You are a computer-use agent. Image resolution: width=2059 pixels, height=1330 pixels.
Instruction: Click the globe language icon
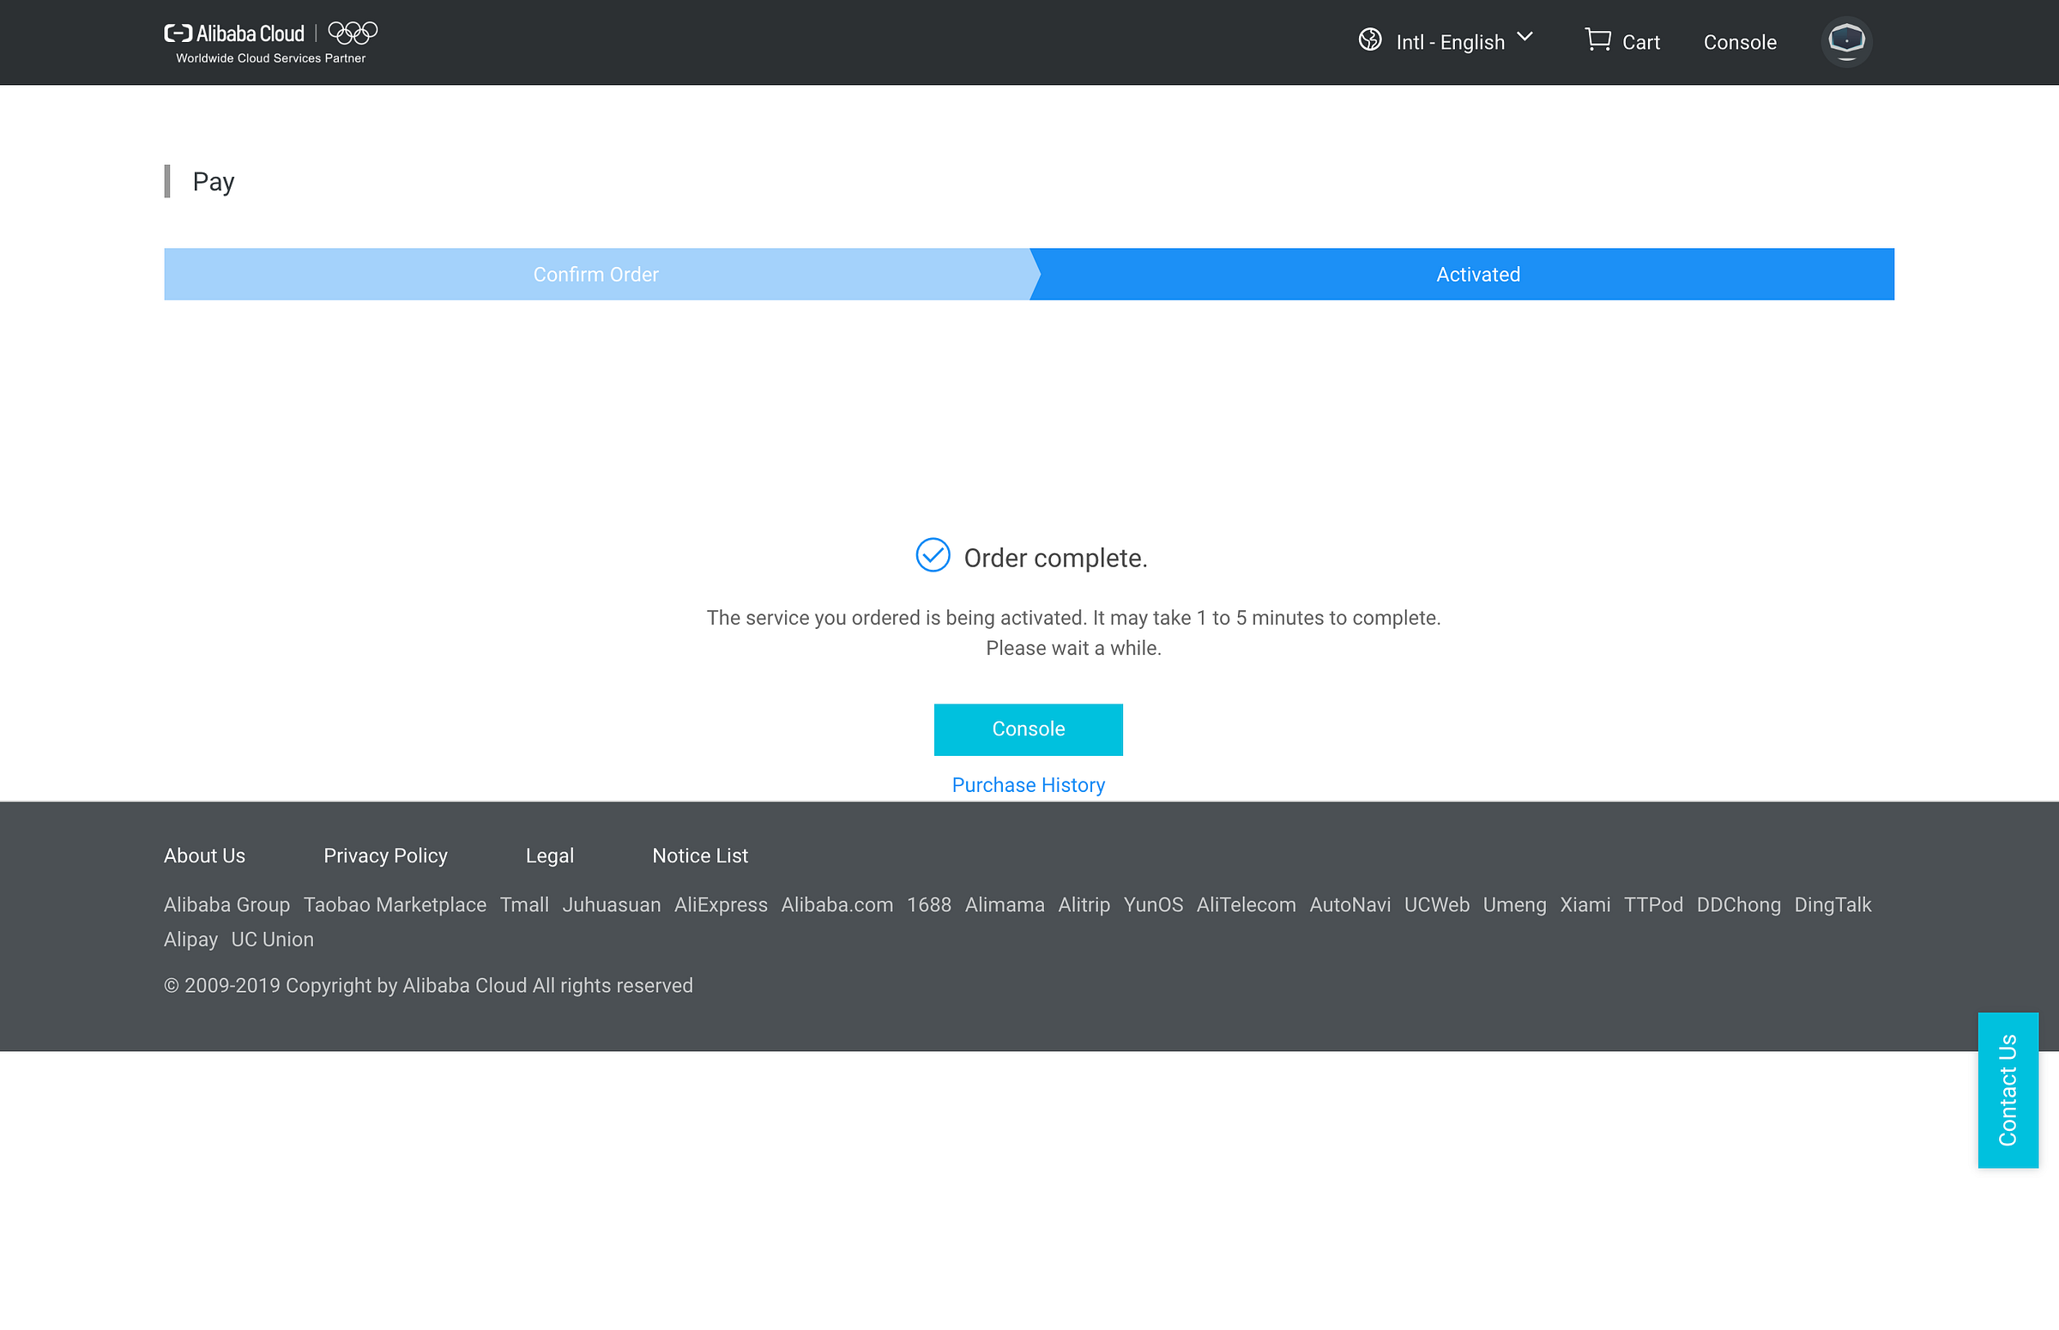(x=1369, y=39)
